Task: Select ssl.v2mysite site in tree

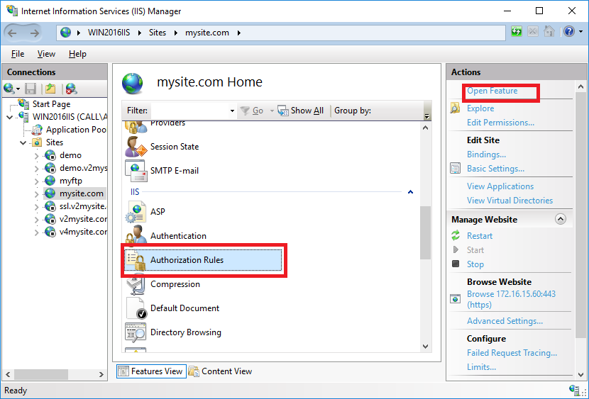Action: click(x=83, y=206)
